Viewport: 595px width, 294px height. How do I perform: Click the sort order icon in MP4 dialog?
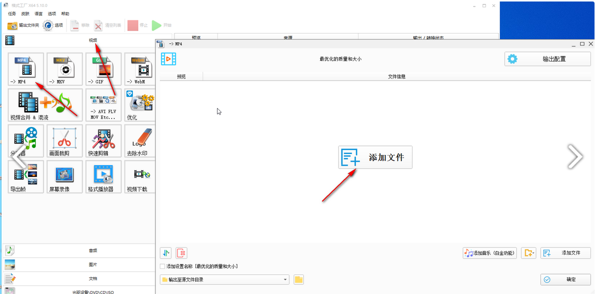coord(166,253)
